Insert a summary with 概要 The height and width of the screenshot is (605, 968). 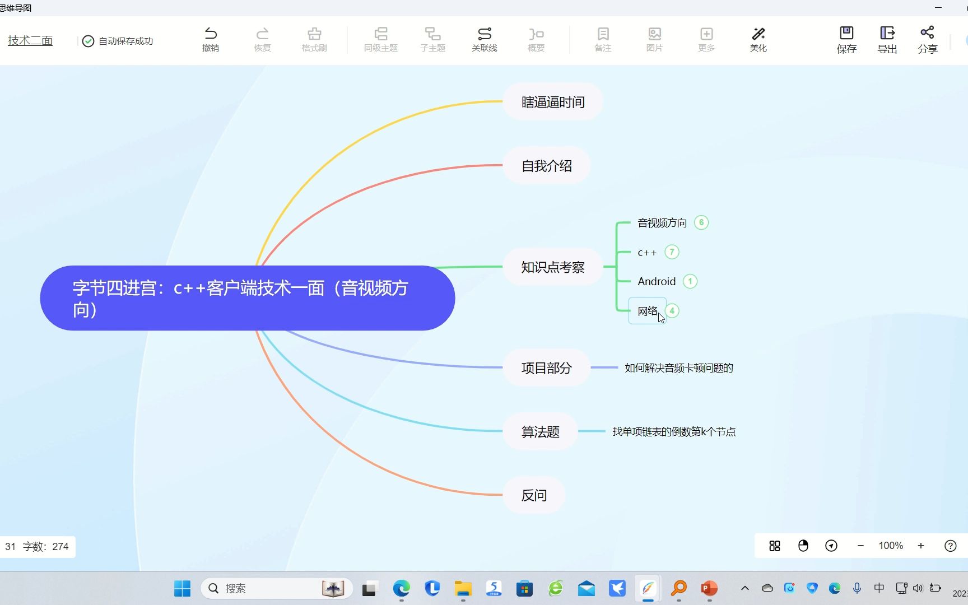point(536,39)
